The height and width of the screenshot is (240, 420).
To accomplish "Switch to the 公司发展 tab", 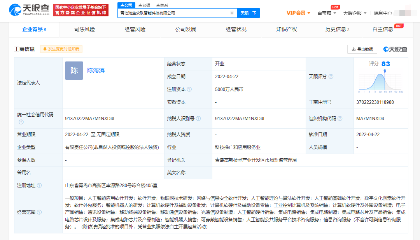I will pyautogui.click(x=185, y=29).
